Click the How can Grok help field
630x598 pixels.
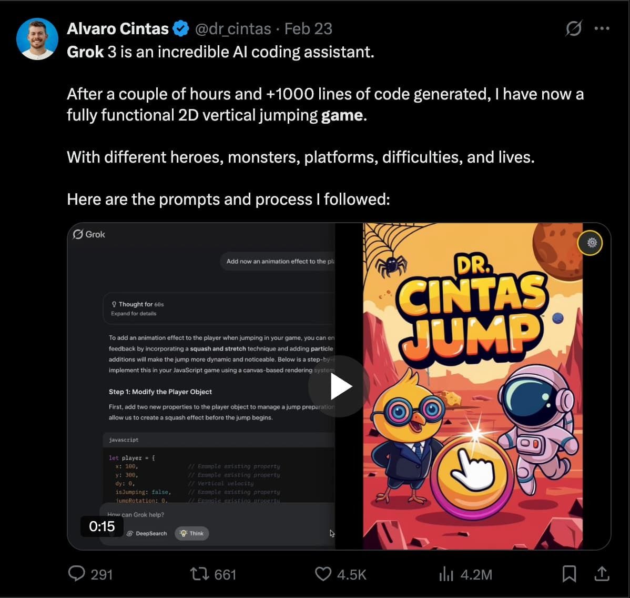click(217, 515)
